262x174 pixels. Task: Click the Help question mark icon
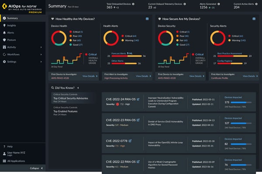[x=4, y=147]
